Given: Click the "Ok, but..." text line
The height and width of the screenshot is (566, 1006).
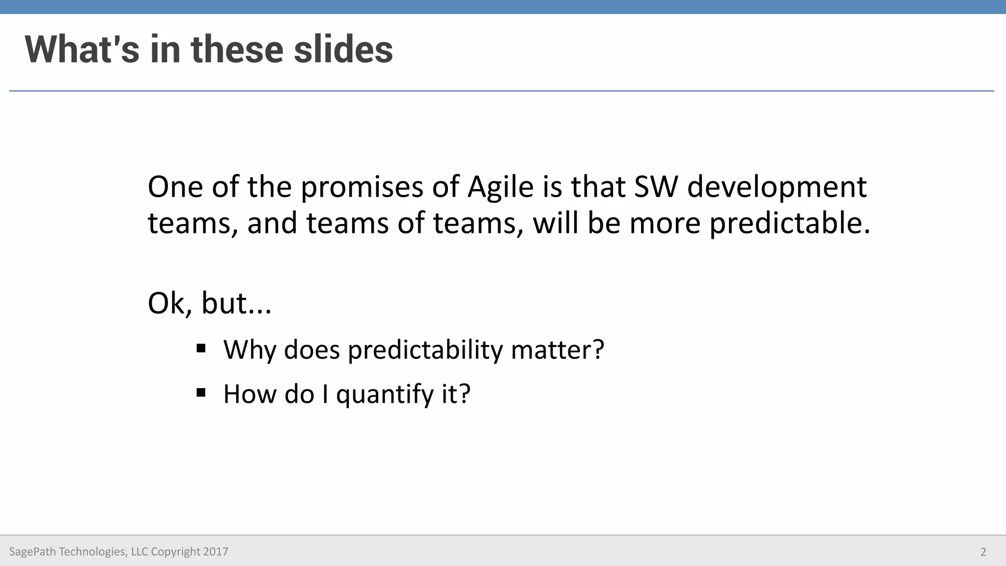Looking at the screenshot, I should coord(210,303).
